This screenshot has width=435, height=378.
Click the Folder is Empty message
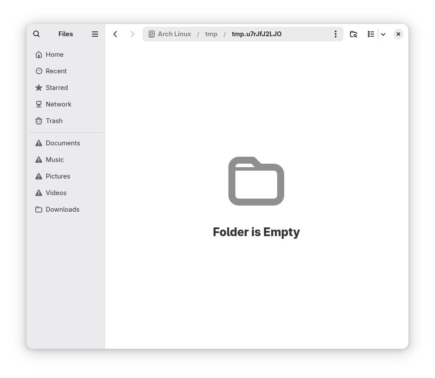(x=256, y=232)
